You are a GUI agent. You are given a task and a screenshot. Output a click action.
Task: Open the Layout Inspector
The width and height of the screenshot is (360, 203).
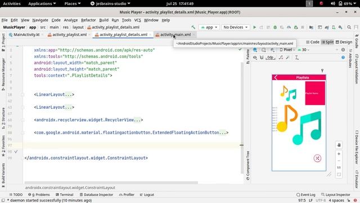[x=335, y=195]
